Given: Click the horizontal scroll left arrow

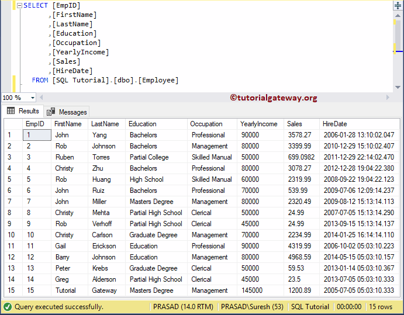Looking at the screenshot, I should point(42,98).
